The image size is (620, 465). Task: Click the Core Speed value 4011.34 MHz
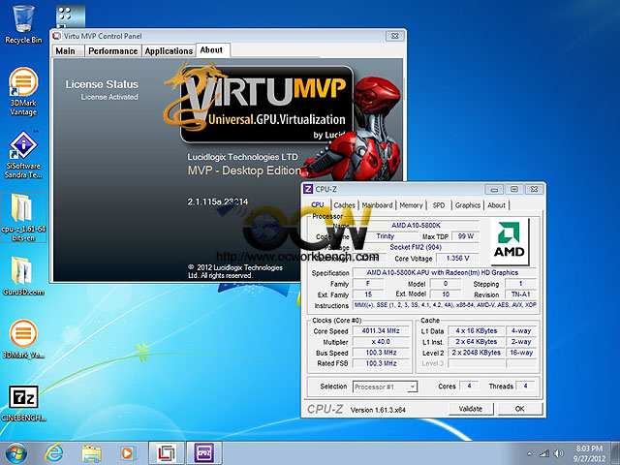381,331
